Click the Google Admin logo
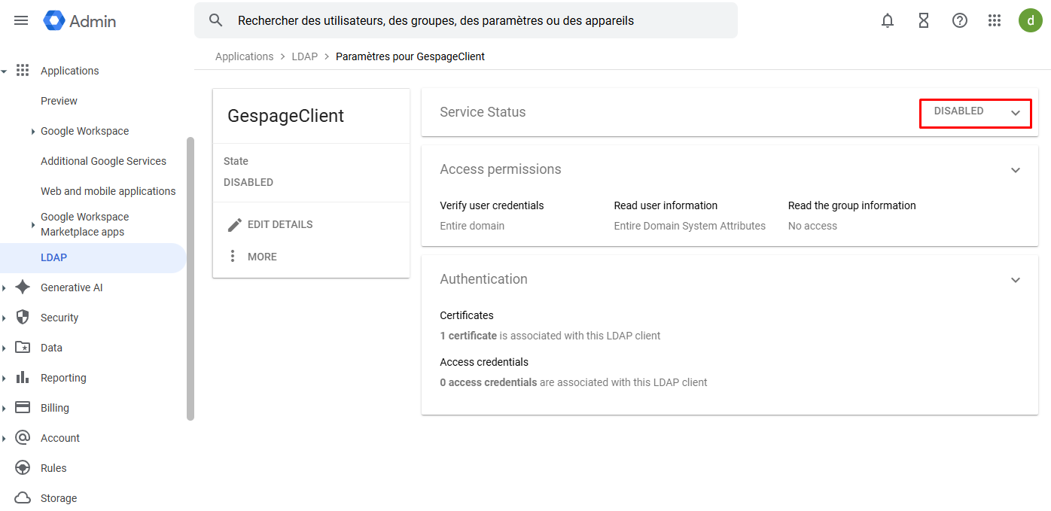This screenshot has width=1051, height=511. [x=80, y=21]
